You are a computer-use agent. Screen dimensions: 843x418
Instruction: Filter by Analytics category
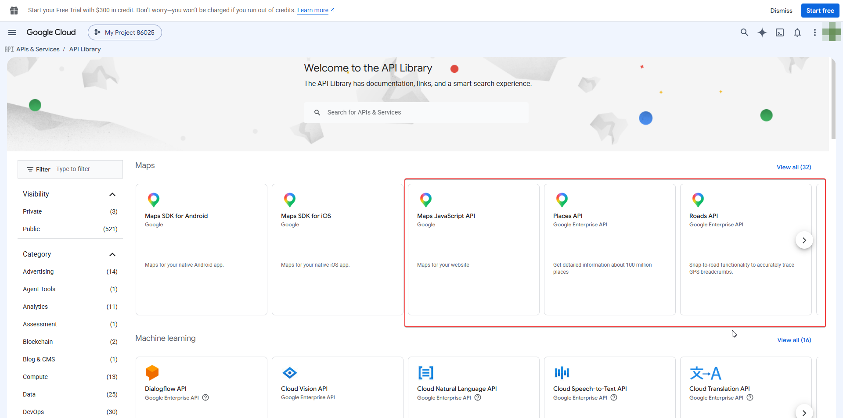[x=70, y=307]
